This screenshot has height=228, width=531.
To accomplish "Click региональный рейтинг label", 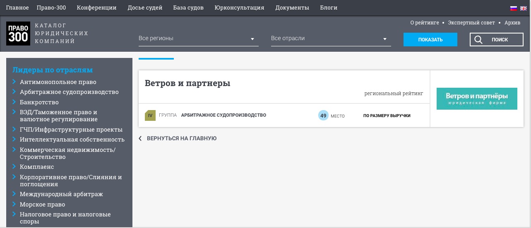I will pyautogui.click(x=394, y=94).
